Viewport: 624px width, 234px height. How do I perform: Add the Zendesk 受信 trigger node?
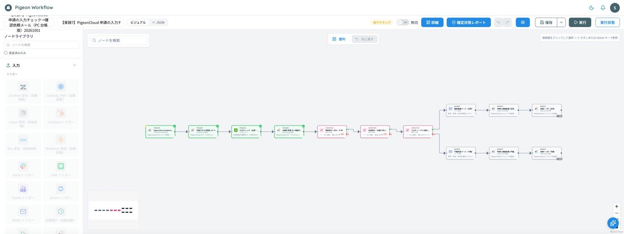coord(23,92)
